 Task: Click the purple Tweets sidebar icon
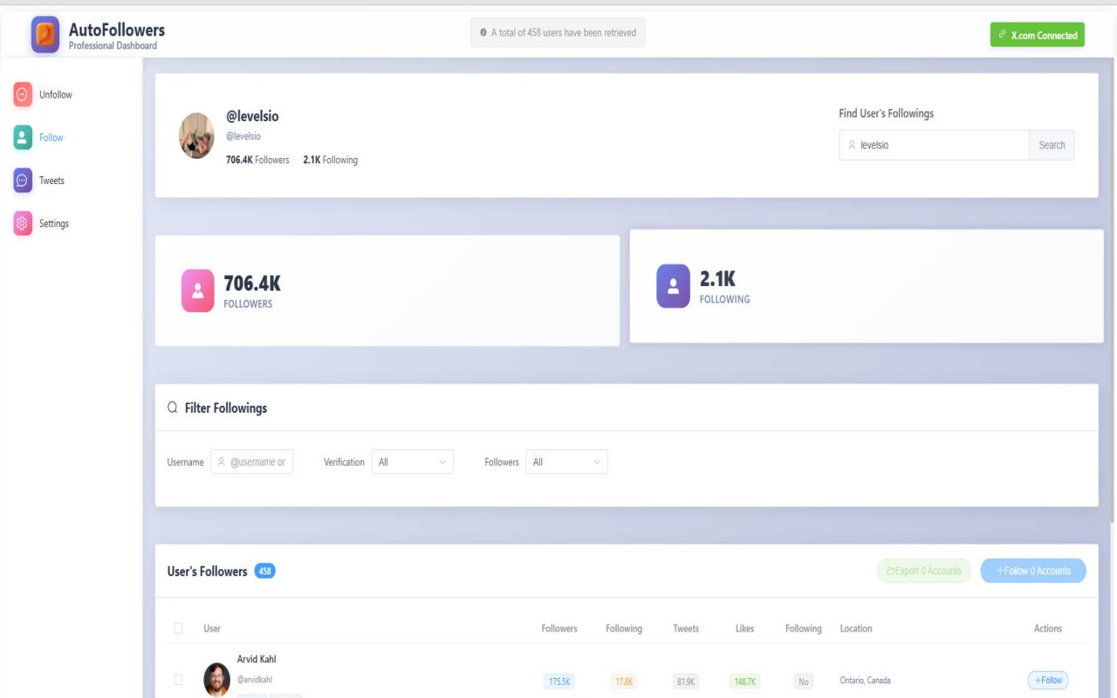pos(23,181)
